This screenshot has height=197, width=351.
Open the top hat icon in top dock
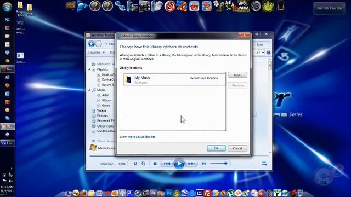pos(280,6)
